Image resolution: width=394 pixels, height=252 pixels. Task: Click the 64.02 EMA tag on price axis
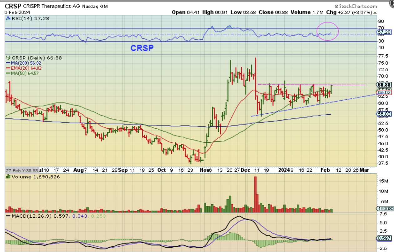coord(384,92)
